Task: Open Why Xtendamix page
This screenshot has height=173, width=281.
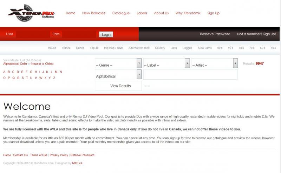Action: [x=188, y=13]
